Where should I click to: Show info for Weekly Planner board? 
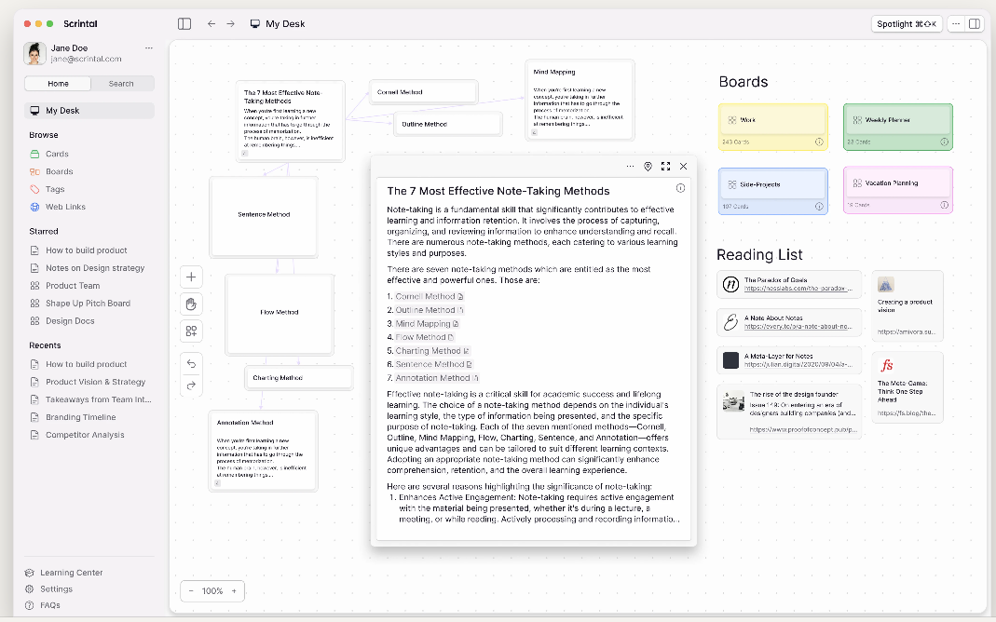tap(944, 142)
